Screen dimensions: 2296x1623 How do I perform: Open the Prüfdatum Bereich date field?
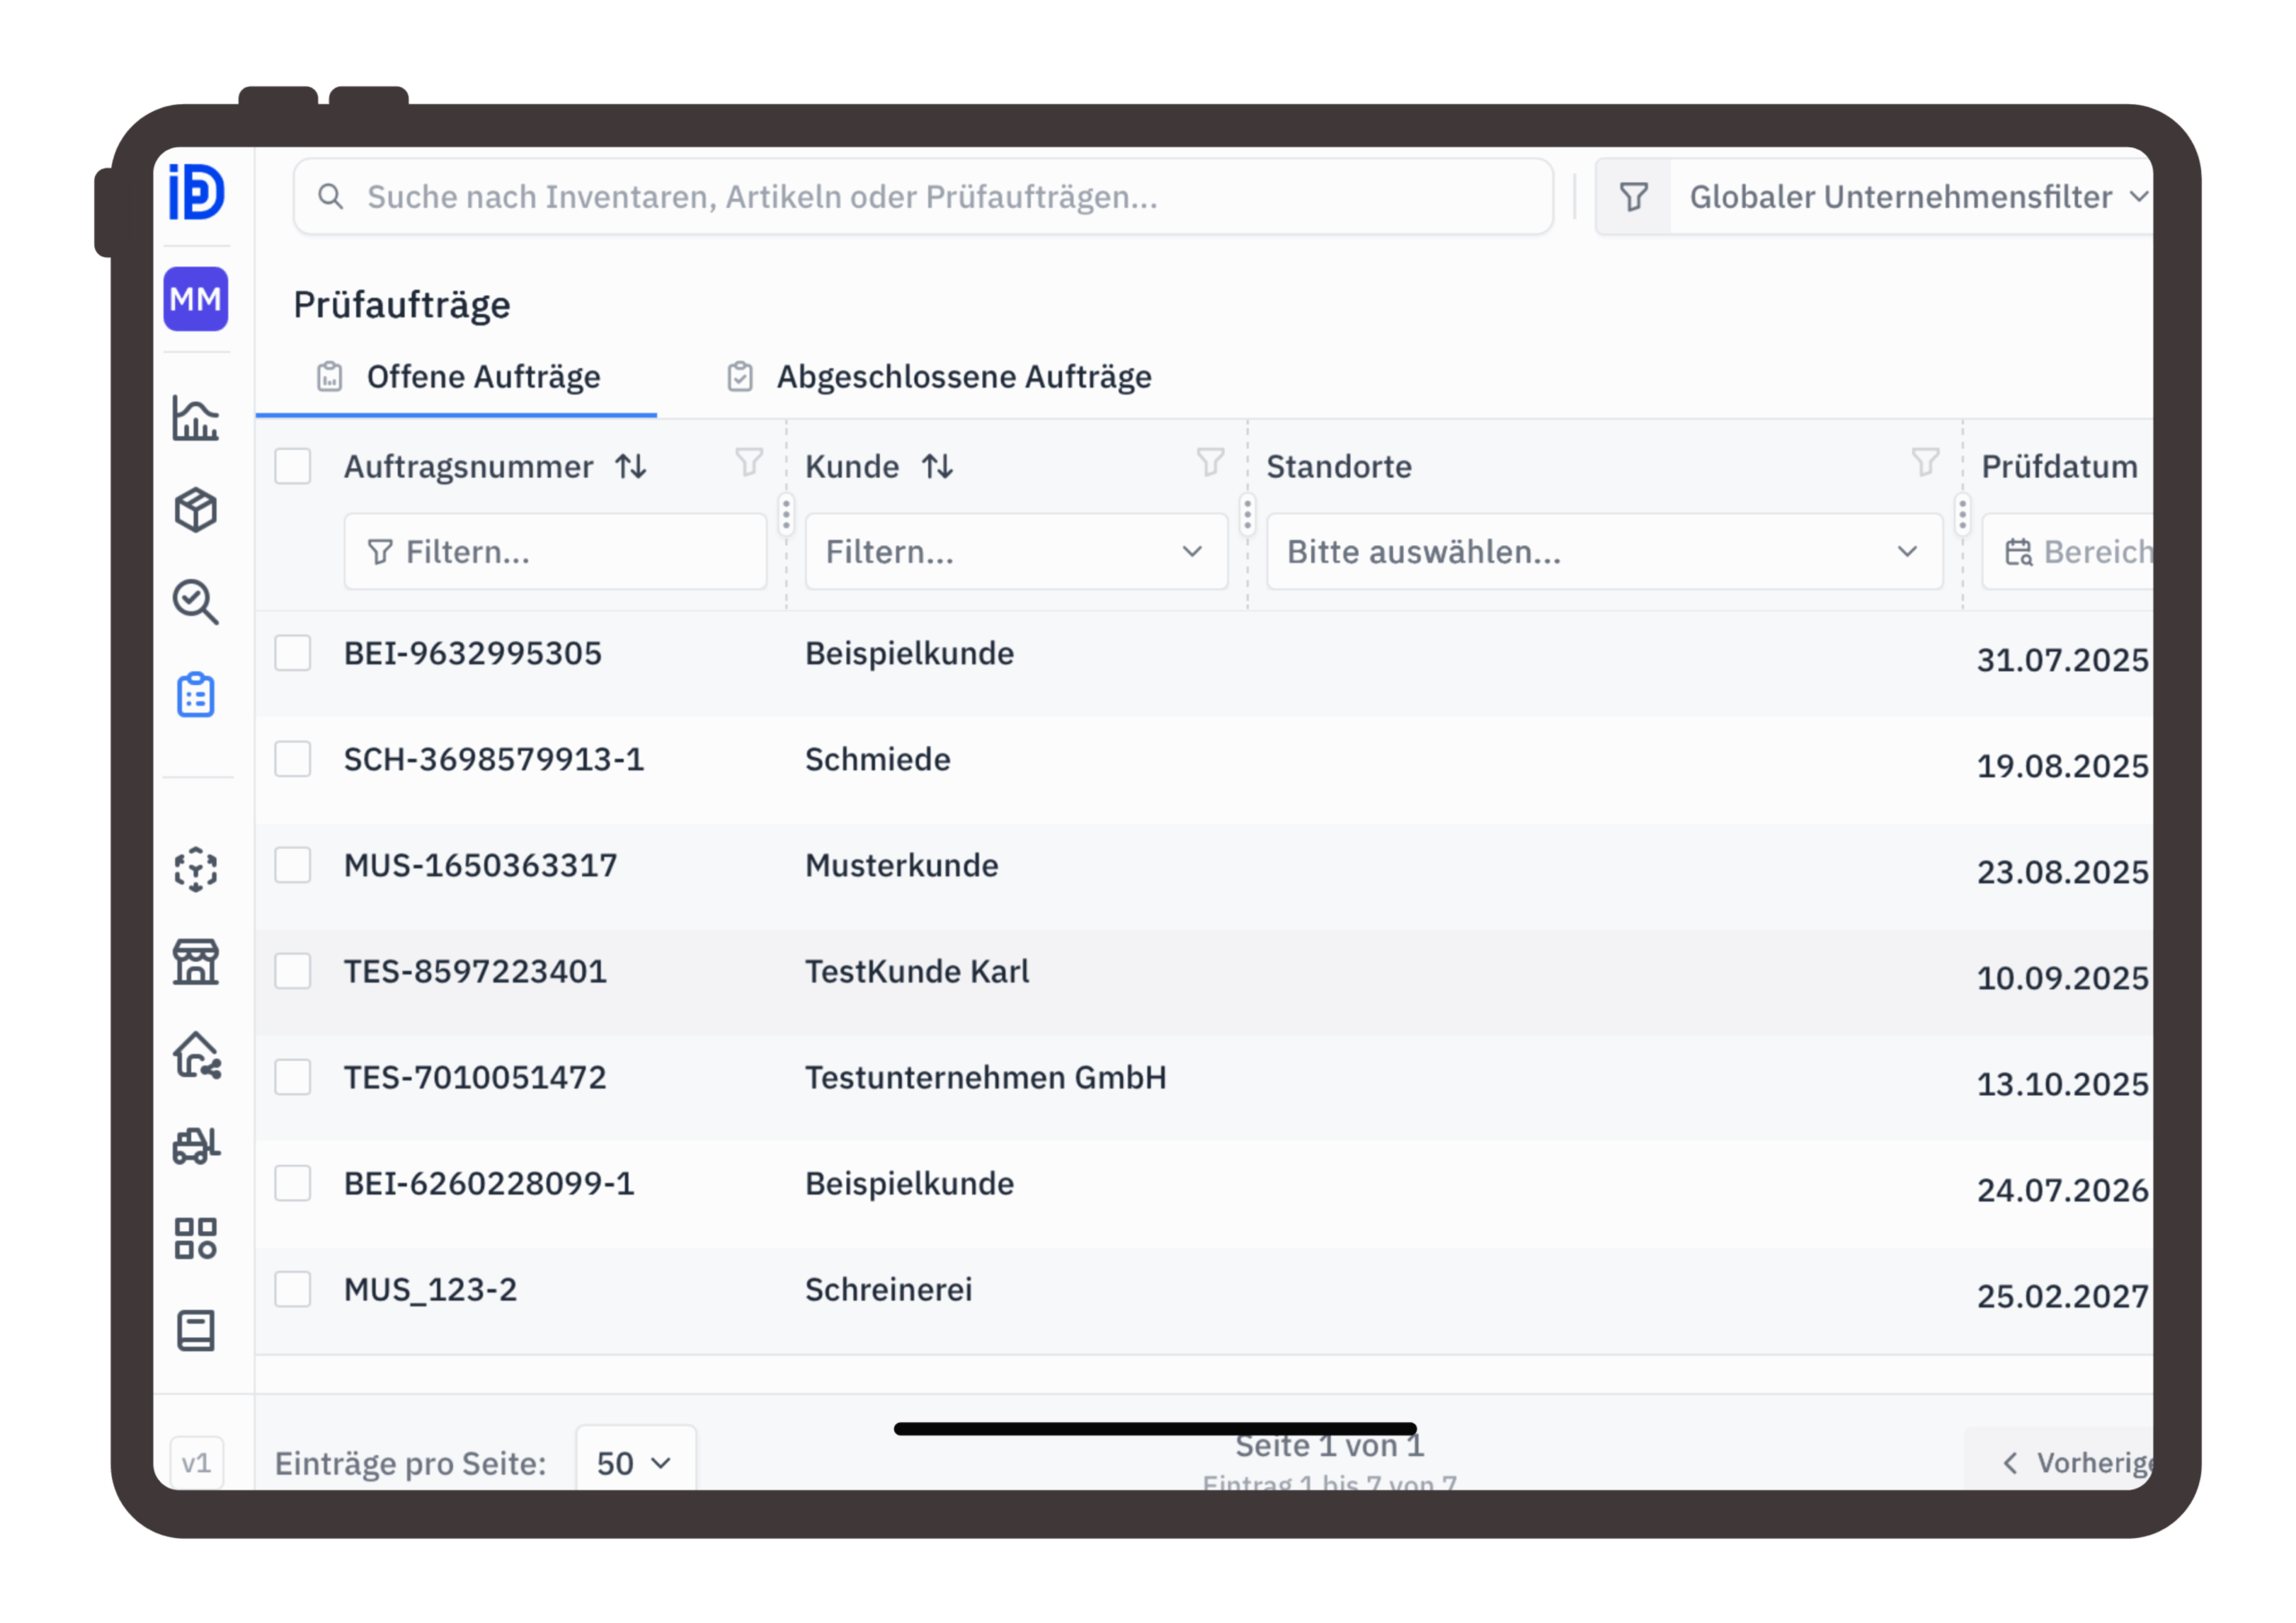click(x=2067, y=552)
